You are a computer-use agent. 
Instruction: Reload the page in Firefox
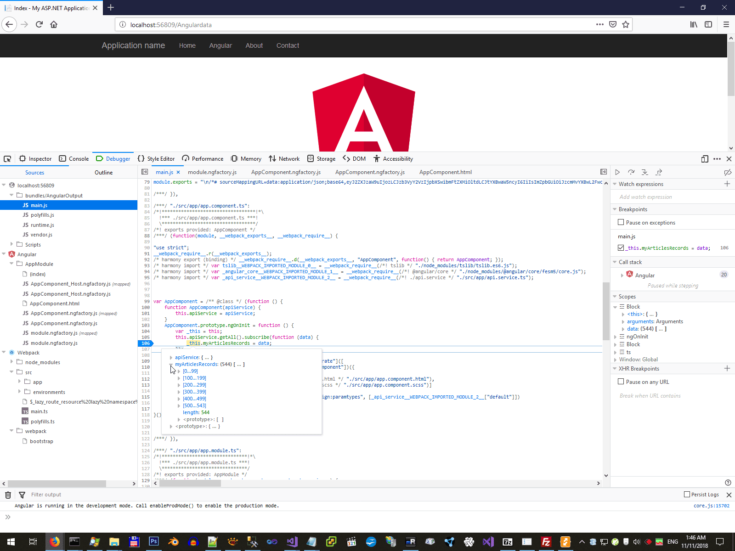point(39,24)
